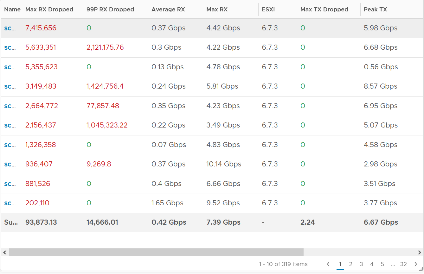Open page 2 of results
The image size is (424, 274).
(350, 264)
